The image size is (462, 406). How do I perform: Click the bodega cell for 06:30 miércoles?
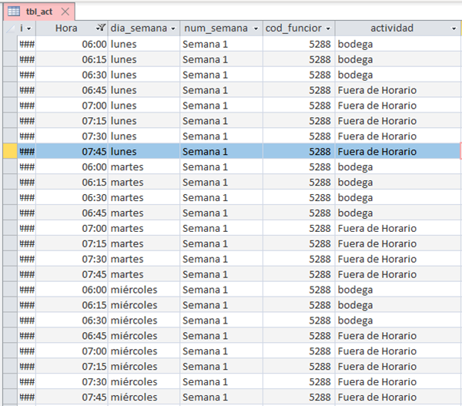point(397,320)
